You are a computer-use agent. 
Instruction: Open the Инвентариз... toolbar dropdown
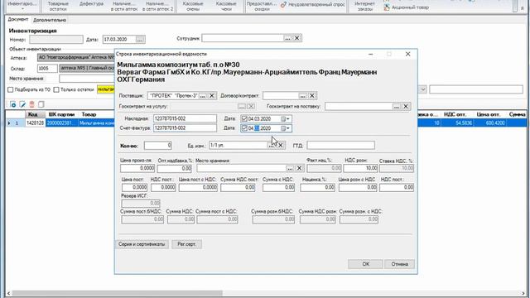[x=22, y=6]
